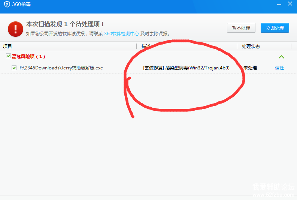The width and height of the screenshot is (297, 200).
Task: Click the 处理状态 column header
Action: 251,47
